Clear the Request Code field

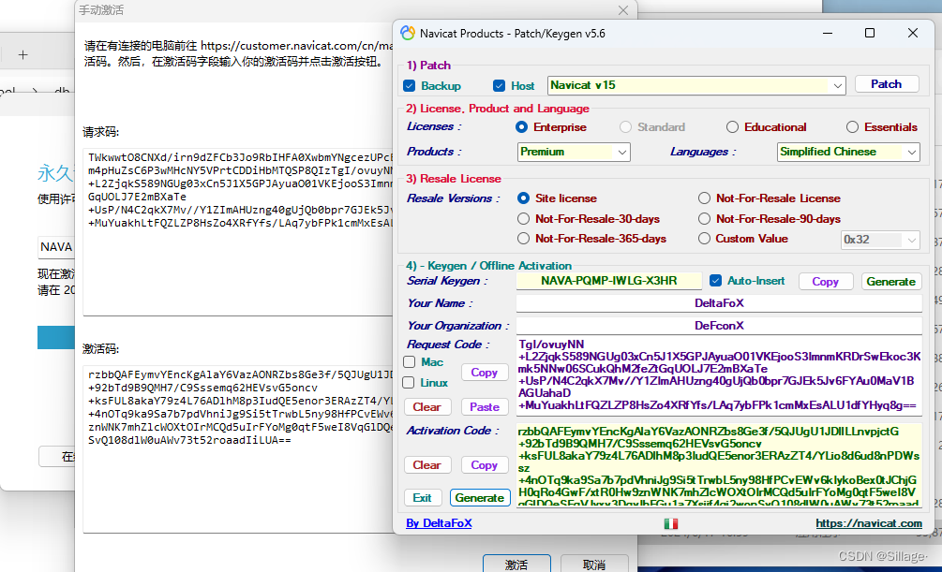pos(426,407)
